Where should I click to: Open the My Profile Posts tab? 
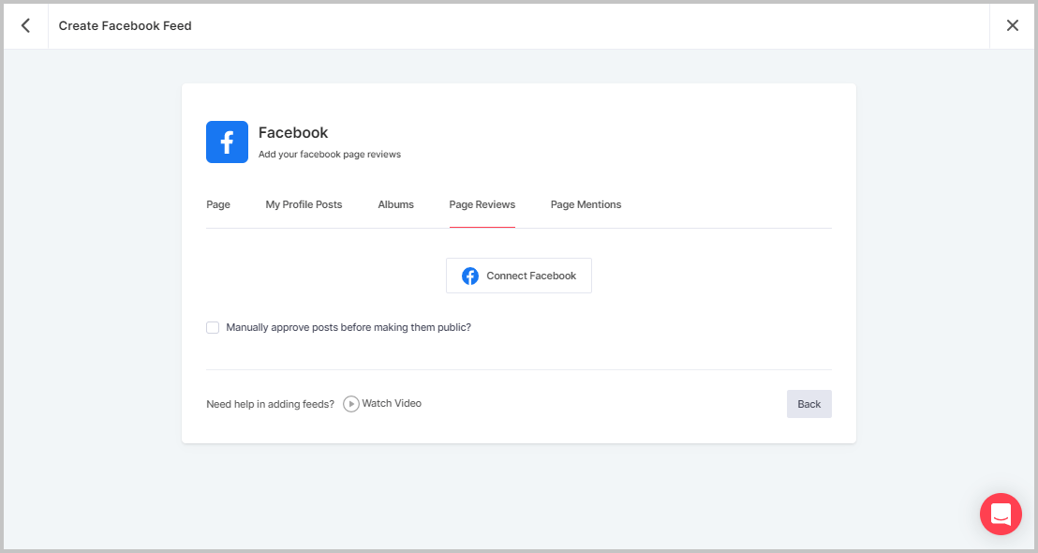tap(304, 204)
